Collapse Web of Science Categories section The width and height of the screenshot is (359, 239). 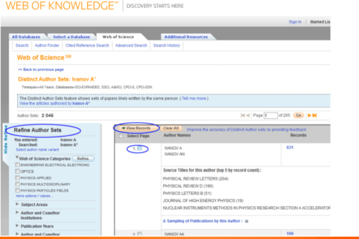tap(17, 157)
